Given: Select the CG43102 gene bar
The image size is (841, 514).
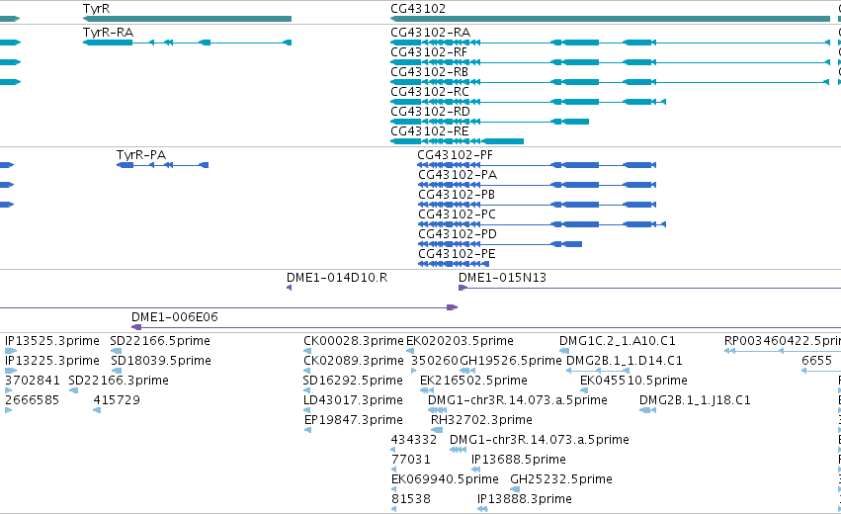Looking at the screenshot, I should 611,19.
